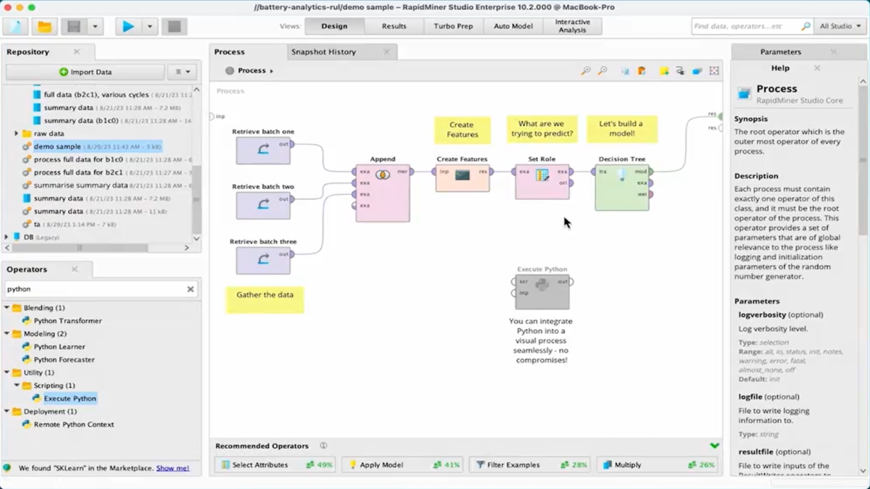Viewport: 870px width, 489px height.
Task: Click the operators search field containing 'python'
Action: [x=95, y=289]
